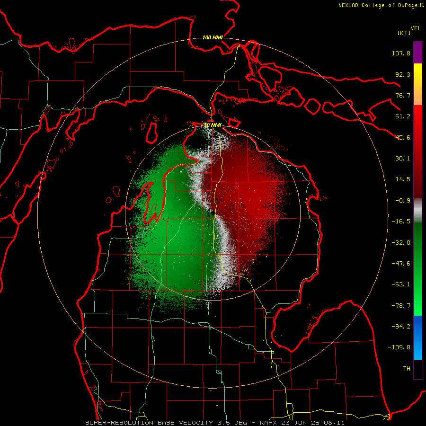Click the 61.2 legend value

[x=403, y=116]
